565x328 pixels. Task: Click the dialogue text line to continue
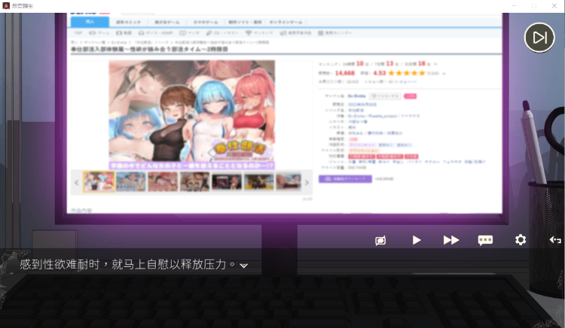tap(127, 265)
